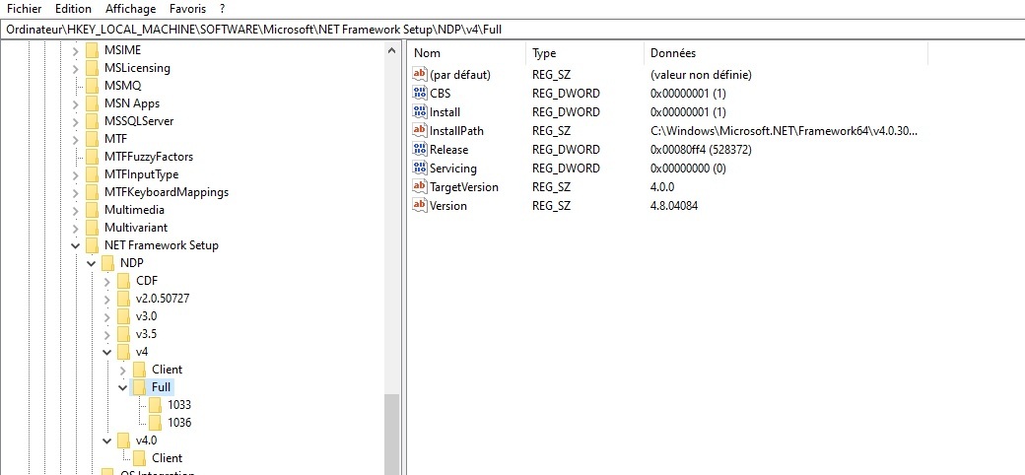Collapse the NET Framework Setup key
The height and width of the screenshot is (475, 1025).
(x=75, y=245)
